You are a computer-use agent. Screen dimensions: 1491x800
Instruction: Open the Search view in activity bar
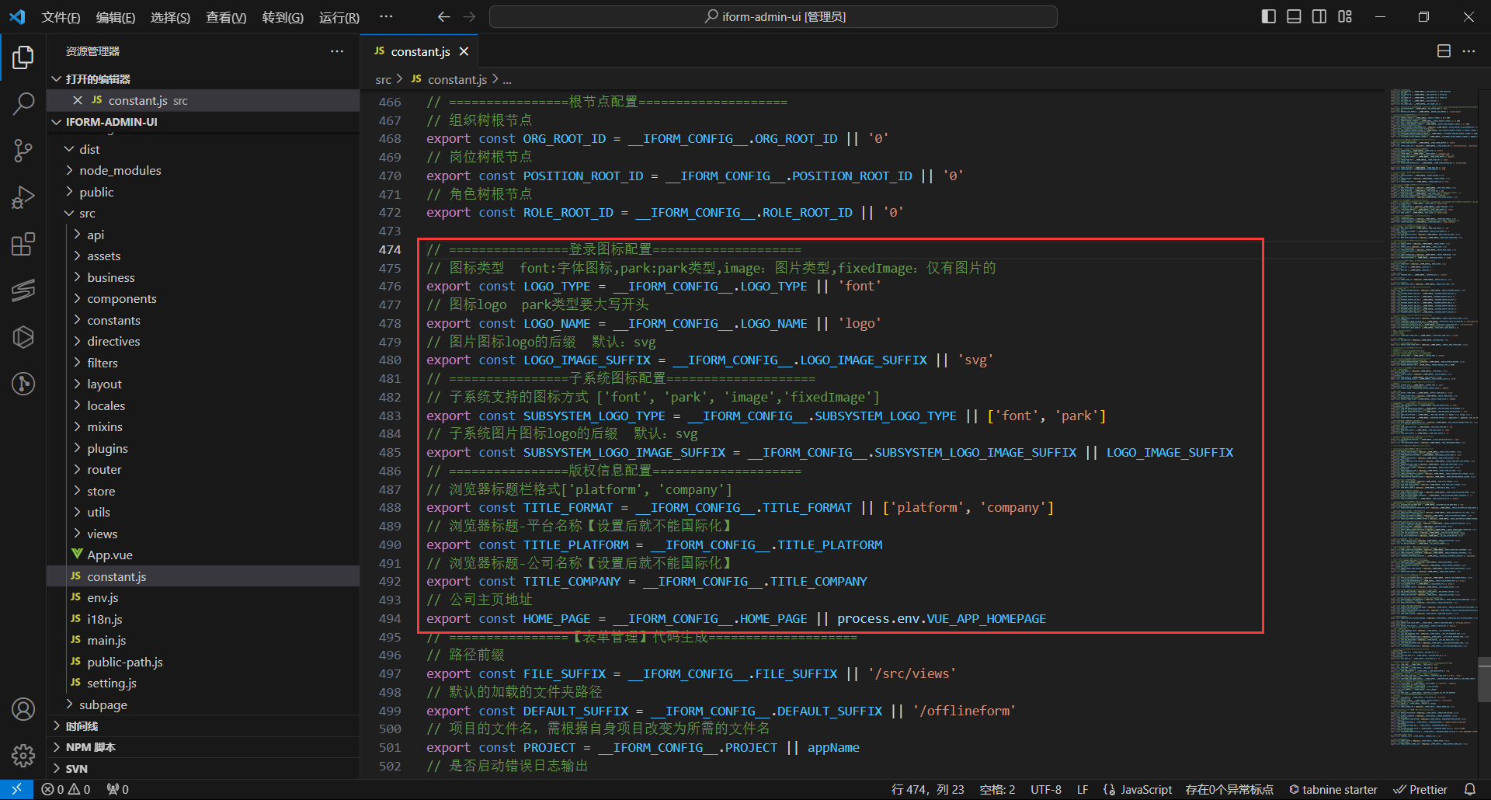23,103
